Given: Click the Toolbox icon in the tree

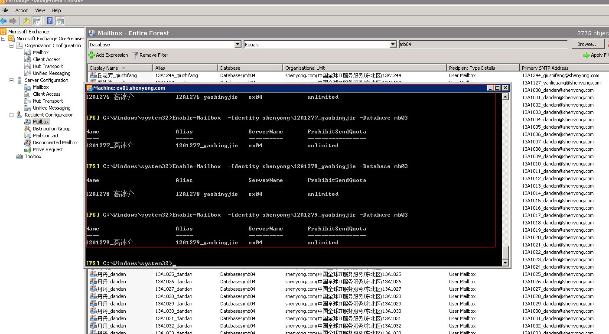Looking at the screenshot, I should (x=20, y=156).
